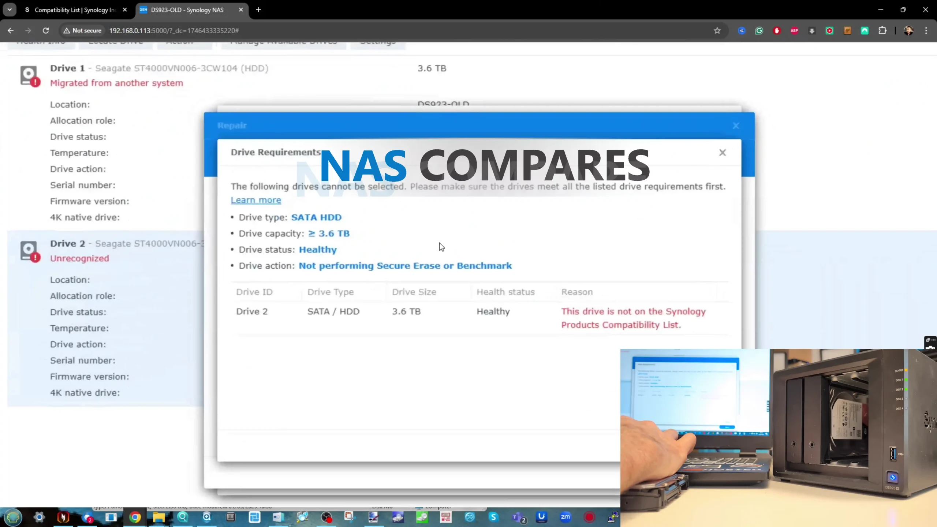The height and width of the screenshot is (527, 937).
Task: Open OBS Studio from taskbar
Action: click(326, 517)
